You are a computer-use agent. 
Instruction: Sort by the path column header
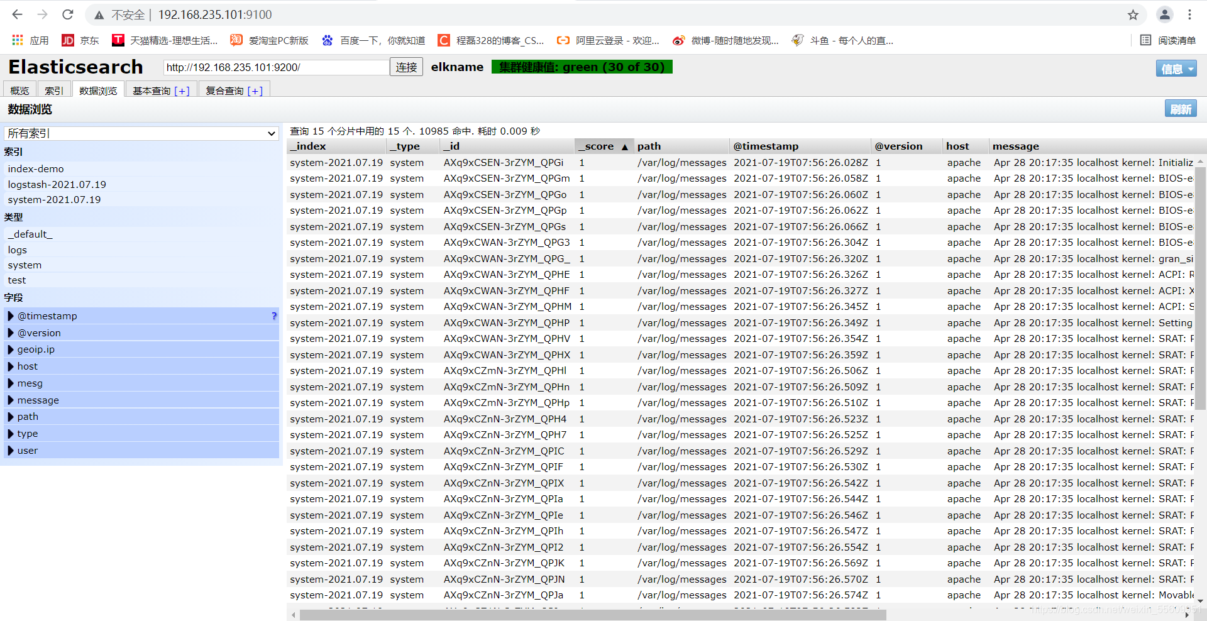pyautogui.click(x=681, y=146)
